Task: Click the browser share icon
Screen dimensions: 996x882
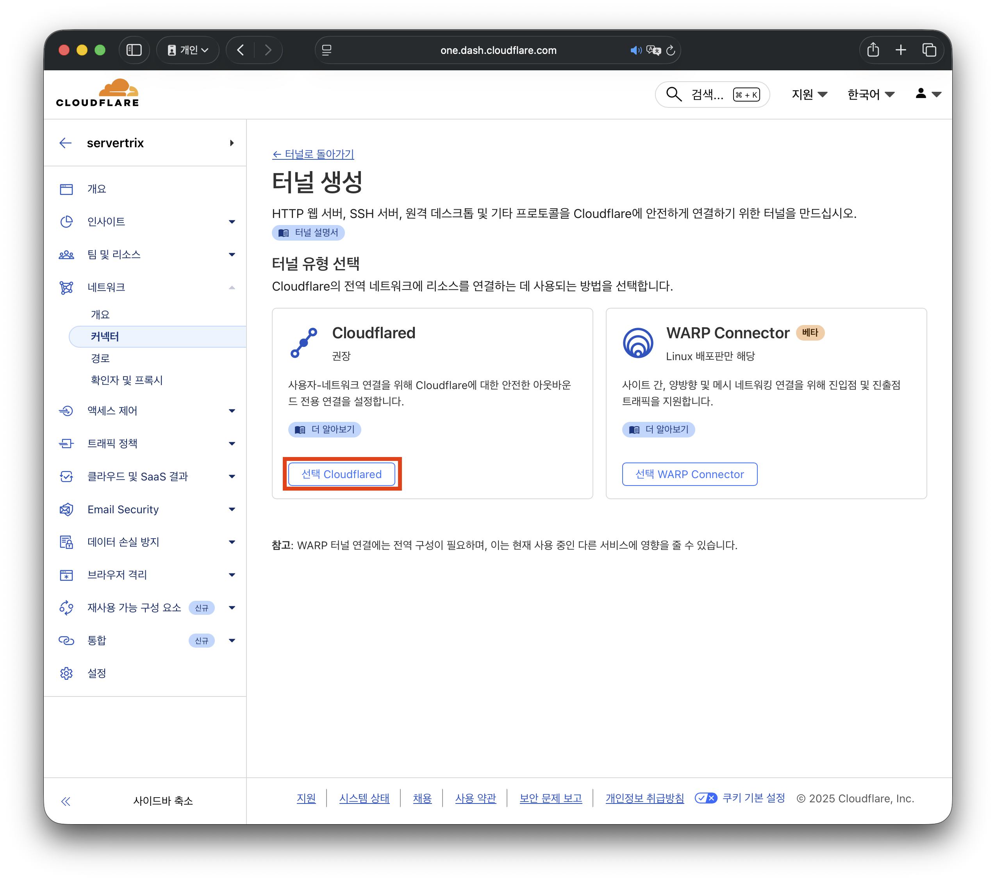Action: pyautogui.click(x=873, y=50)
